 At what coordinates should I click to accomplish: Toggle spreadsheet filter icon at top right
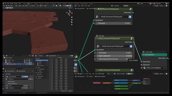72,56
